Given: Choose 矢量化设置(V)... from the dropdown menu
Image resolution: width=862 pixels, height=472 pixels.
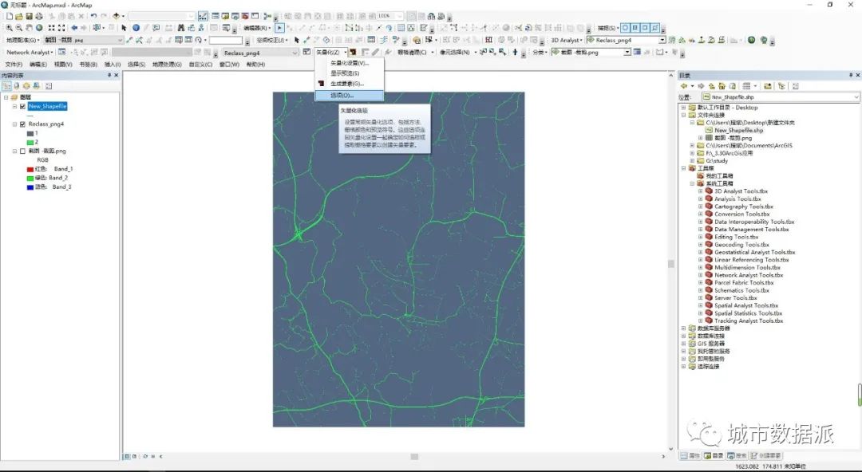Looking at the screenshot, I should (349, 63).
